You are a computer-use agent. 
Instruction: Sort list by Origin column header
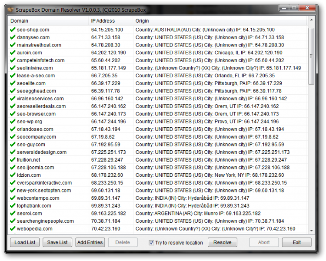coord(220,21)
